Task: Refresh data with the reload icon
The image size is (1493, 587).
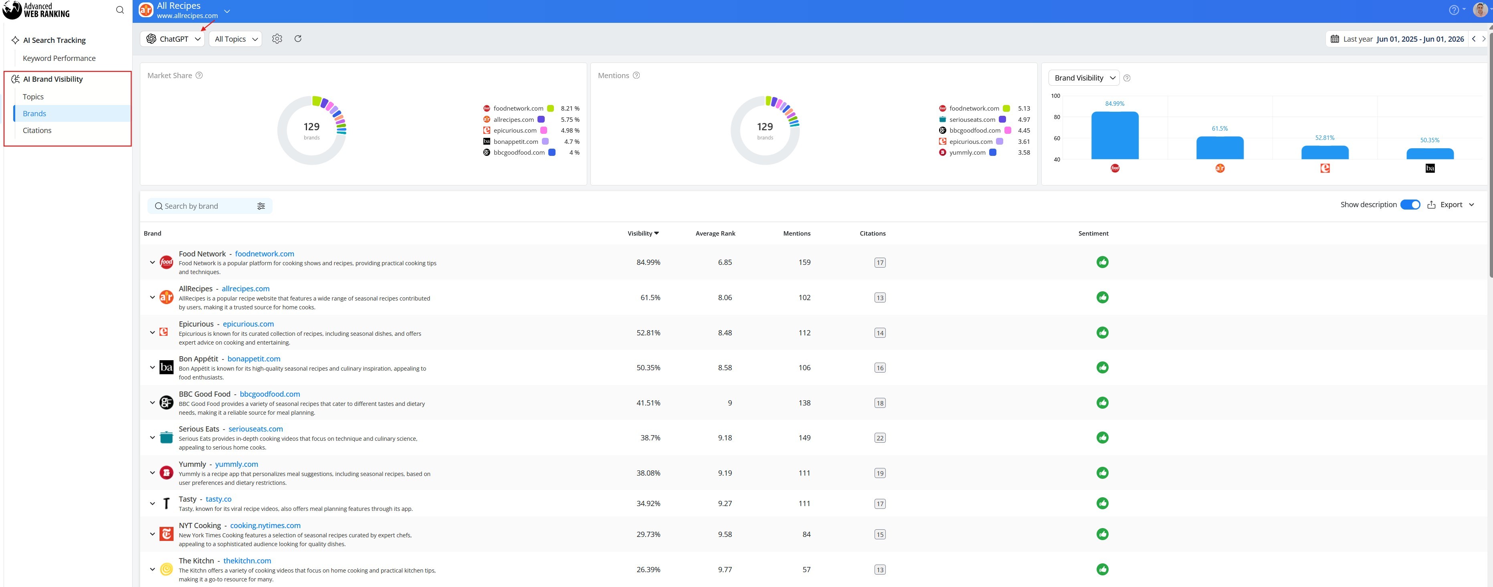Action: 298,39
